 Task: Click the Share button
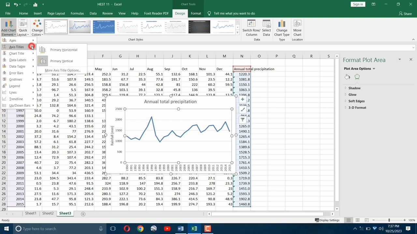point(405,14)
